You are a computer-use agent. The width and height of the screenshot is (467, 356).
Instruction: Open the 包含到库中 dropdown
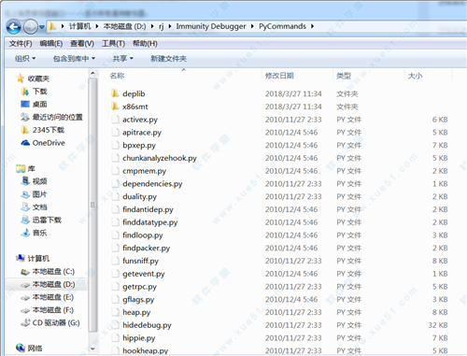(74, 59)
